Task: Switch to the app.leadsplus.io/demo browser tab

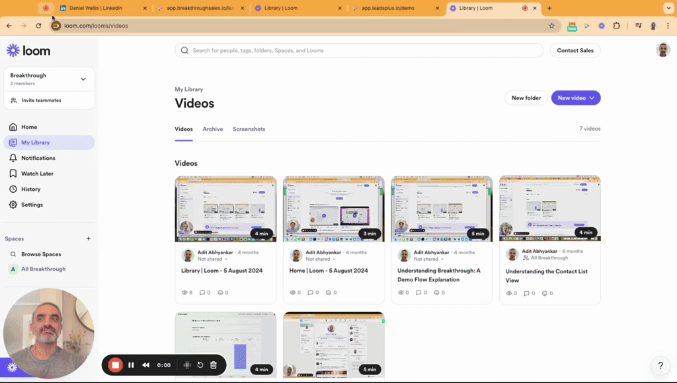Action: [x=395, y=8]
